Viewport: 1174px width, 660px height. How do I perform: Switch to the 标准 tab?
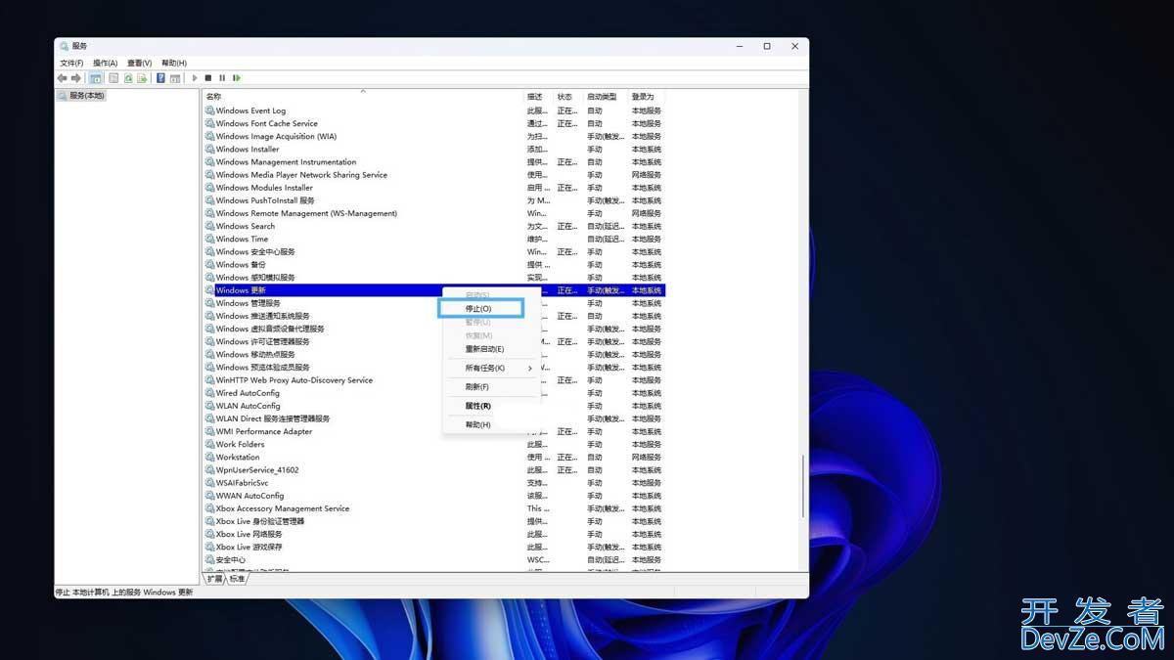[x=237, y=579]
